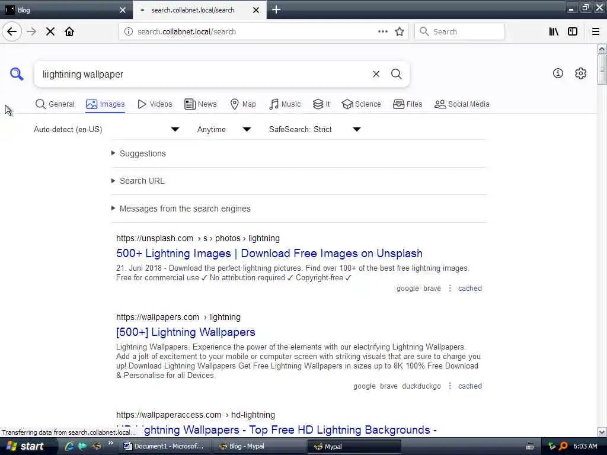Bookmark this page with the star
Screen dimensions: 607x455
pyautogui.click(x=400, y=31)
